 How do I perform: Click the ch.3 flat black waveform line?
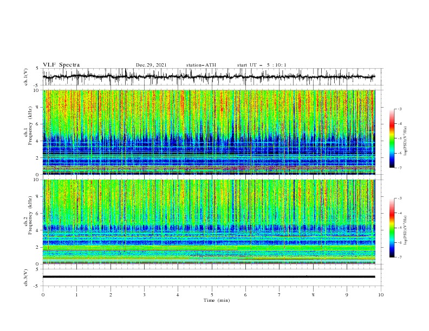click(x=209, y=277)
